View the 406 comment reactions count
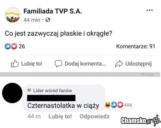 (x=128, y=105)
